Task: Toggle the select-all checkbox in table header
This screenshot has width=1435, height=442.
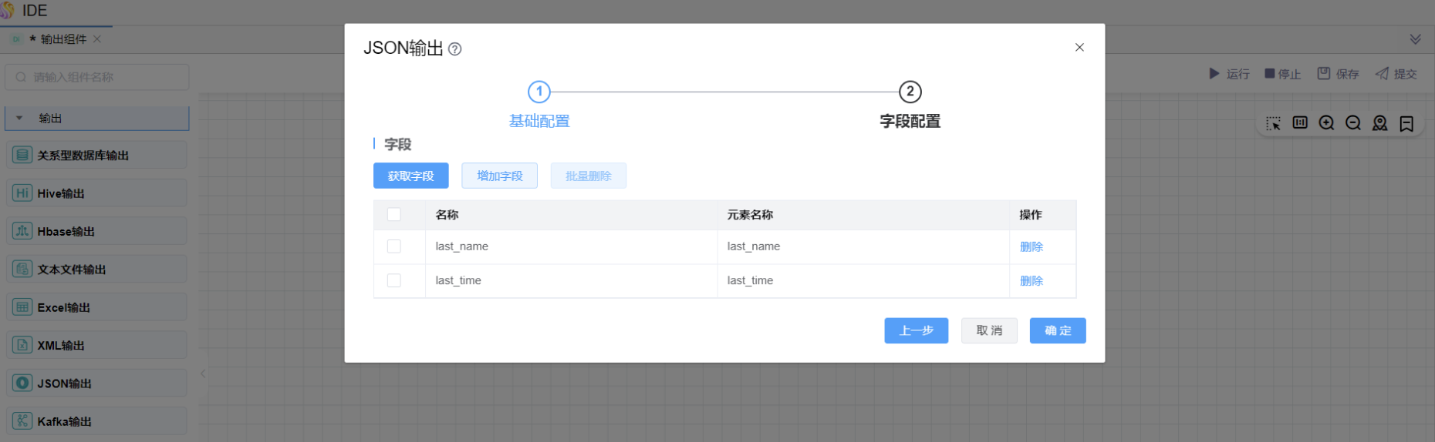Action: [394, 215]
